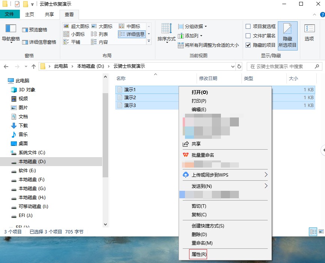Enable the item check boxes (项目复选框) checkbox
The width and height of the screenshot is (325, 263).
248,26
